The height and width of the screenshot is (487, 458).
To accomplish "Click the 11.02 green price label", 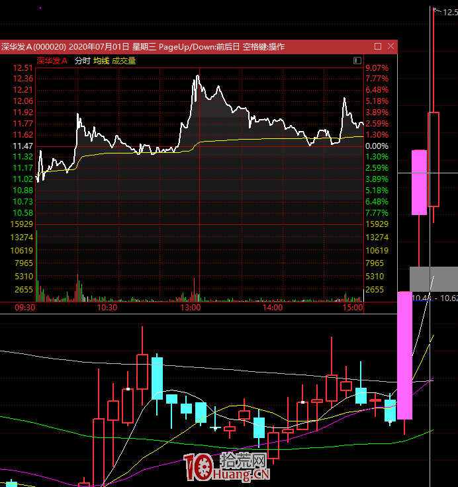I will tap(23, 179).
